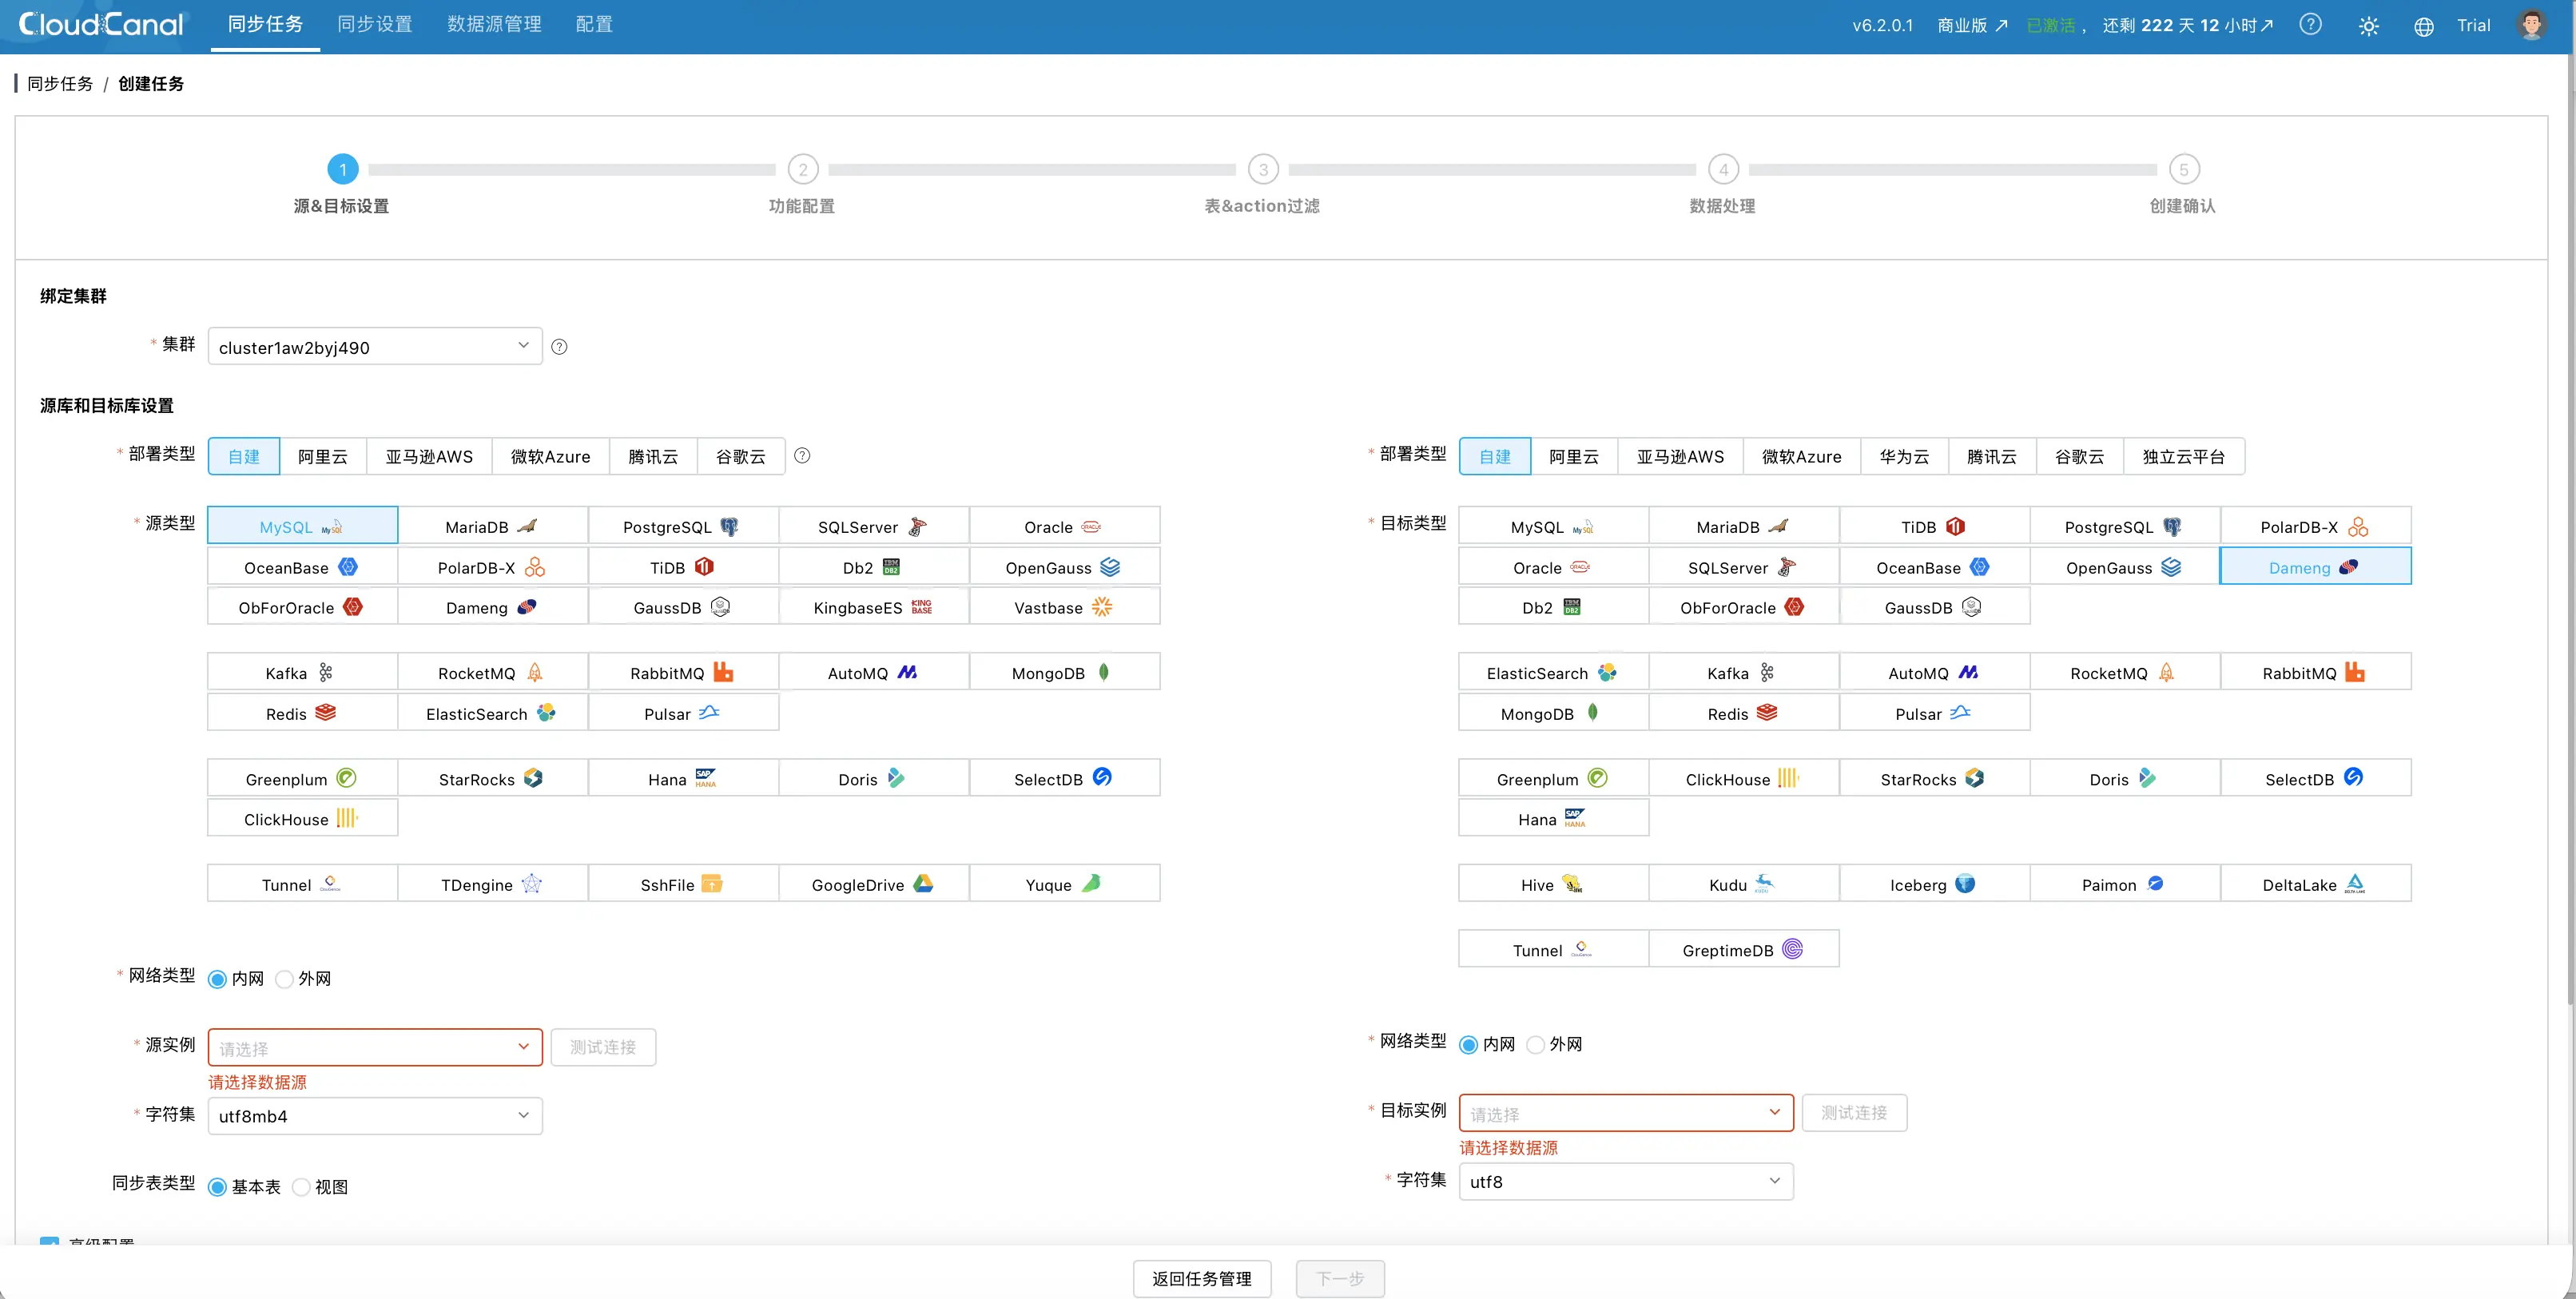The width and height of the screenshot is (2576, 1299).
Task: Open the 商业版 link in header
Action: [x=1972, y=26]
